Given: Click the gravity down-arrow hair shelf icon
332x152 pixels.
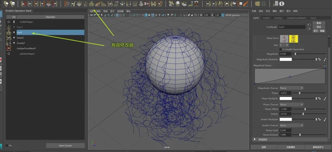Looking at the screenshot, I should (128, 4).
